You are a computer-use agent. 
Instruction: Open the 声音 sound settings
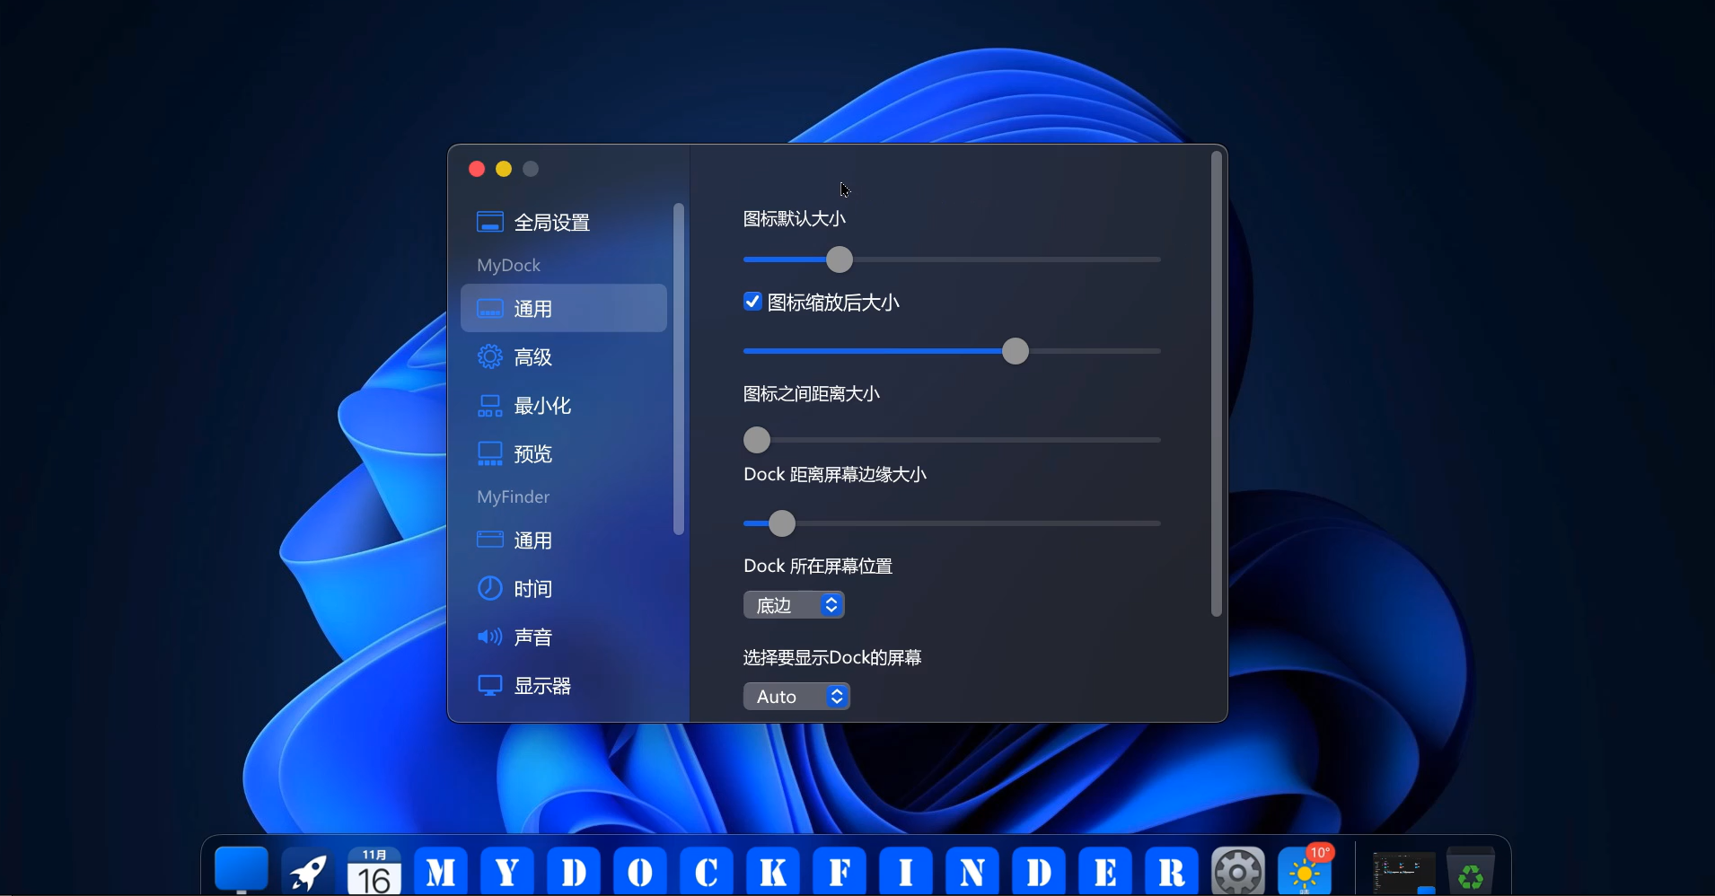point(564,637)
